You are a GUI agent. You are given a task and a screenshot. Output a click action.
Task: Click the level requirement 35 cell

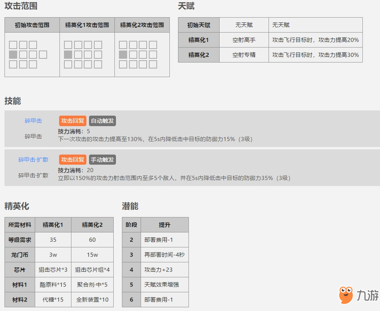coord(53,240)
